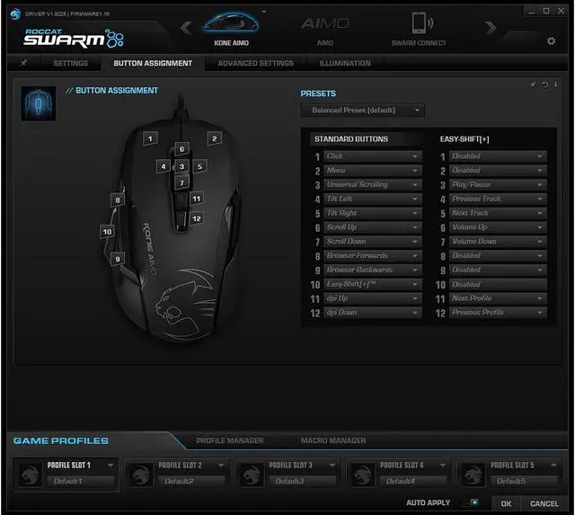Image resolution: width=575 pixels, height=515 pixels.
Task: Switch to the Settings tab
Action: coord(71,63)
